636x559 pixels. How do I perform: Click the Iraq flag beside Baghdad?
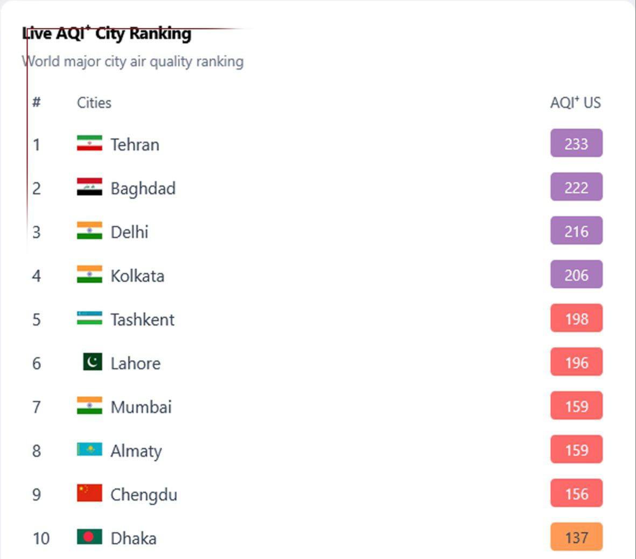[89, 187]
